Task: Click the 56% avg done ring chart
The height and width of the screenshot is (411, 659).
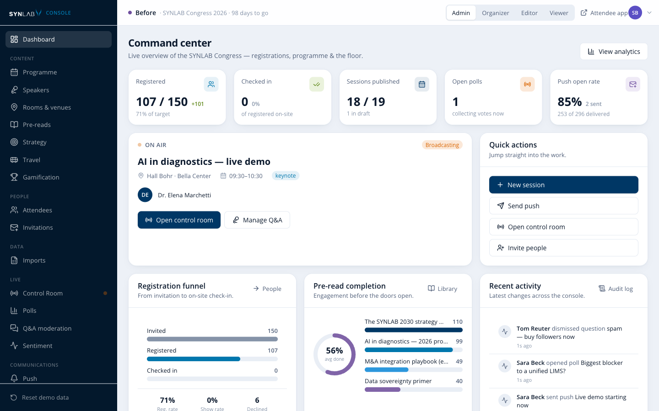Action: tap(335, 354)
